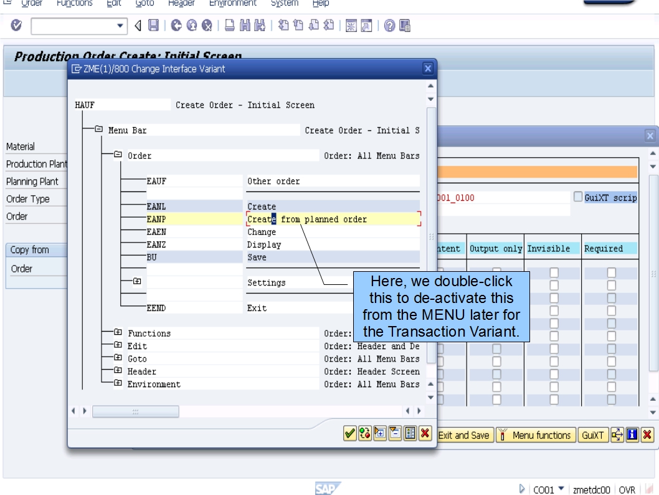Image resolution: width=659 pixels, height=495 pixels.
Task: Click the status bar expand triangle
Action: (x=521, y=489)
